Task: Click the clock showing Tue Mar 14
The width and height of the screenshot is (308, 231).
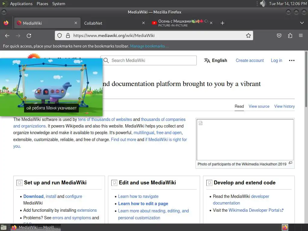Action: tap(288, 4)
